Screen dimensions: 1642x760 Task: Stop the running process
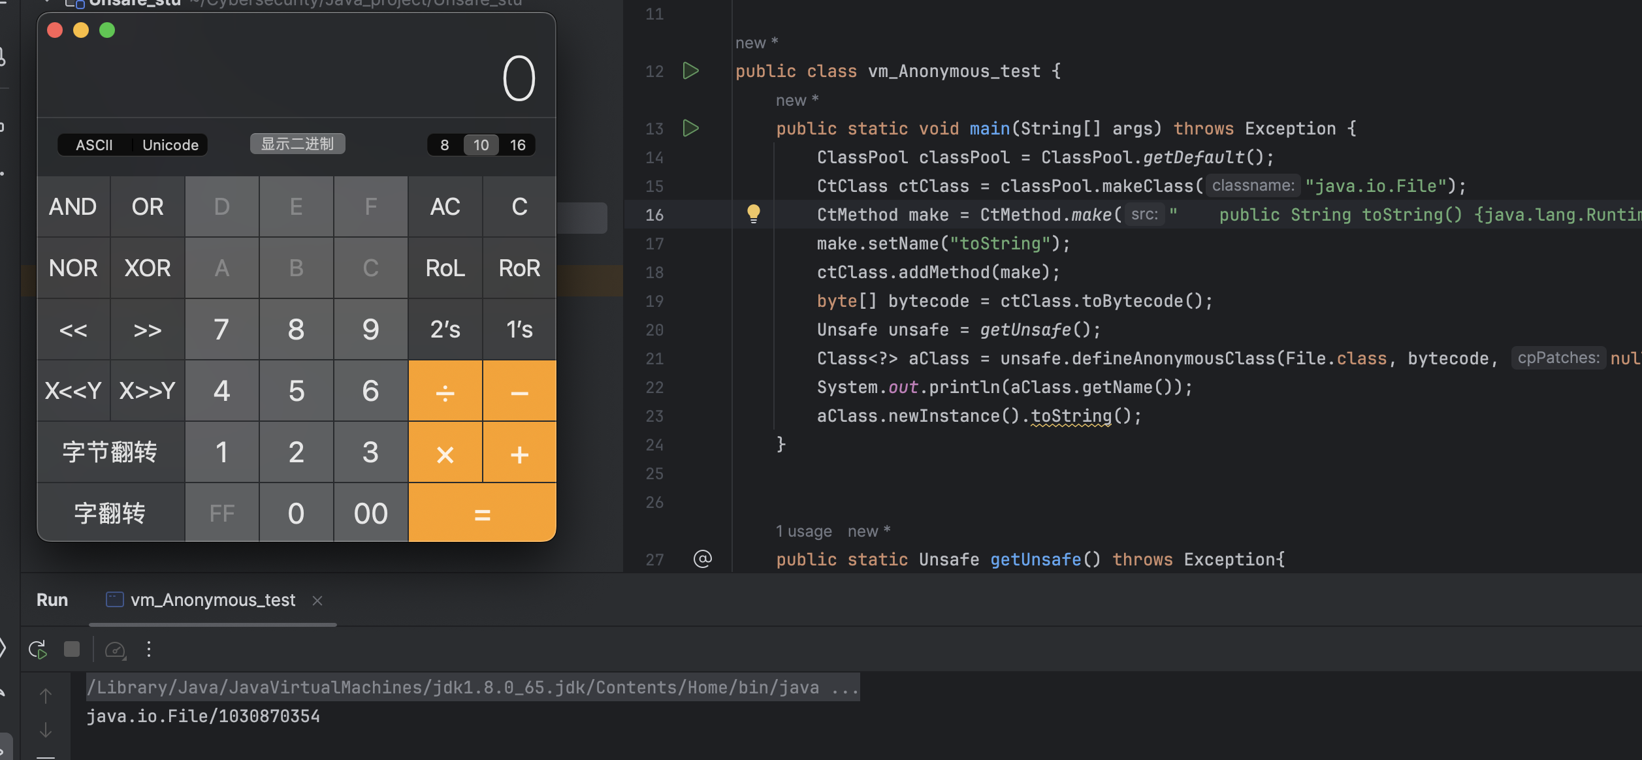click(72, 649)
